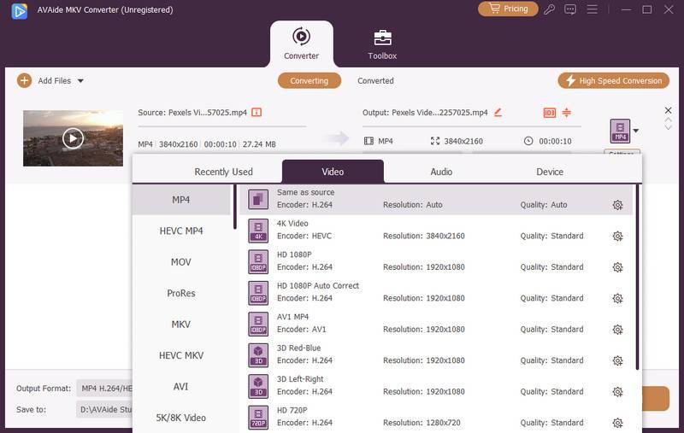Click the preset list scrollbar
Viewport: 684px width, 433px height.
pyautogui.click(x=637, y=277)
